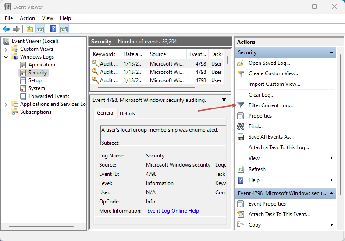Click the key icon of first Audit row

coord(95,63)
